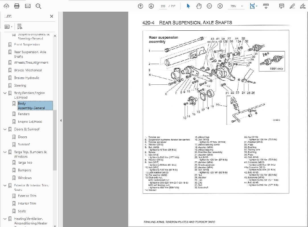The image size is (308, 227).
Task: Open the Interior Trim bookmark
Action: [x=27, y=203]
